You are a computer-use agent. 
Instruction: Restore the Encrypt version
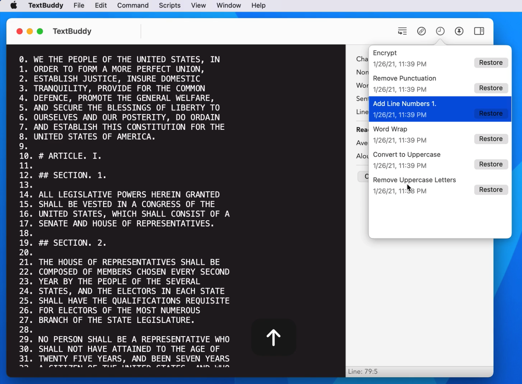click(x=491, y=62)
